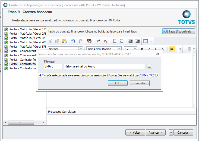Click Cancelar in the formula dialog
This screenshot has height=142, width=199.
point(140,83)
